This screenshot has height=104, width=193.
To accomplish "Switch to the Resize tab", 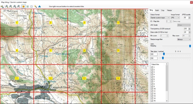I will point(169,10).
